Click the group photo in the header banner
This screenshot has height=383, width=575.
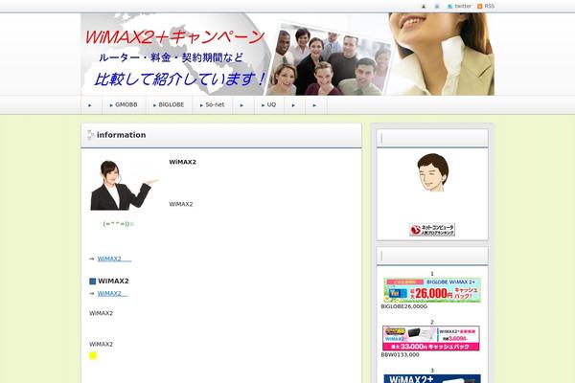329,59
